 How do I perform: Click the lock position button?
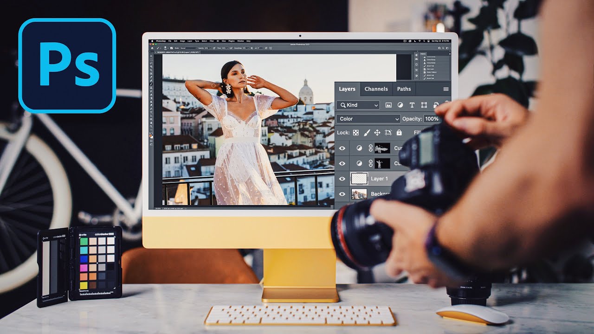378,132
